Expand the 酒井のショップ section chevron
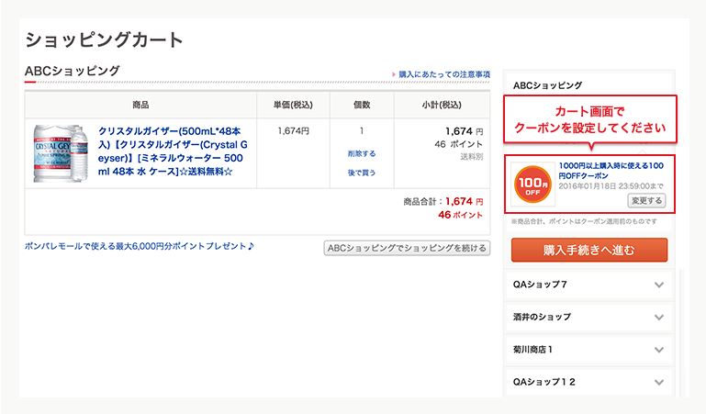706x414 pixels. [659, 318]
